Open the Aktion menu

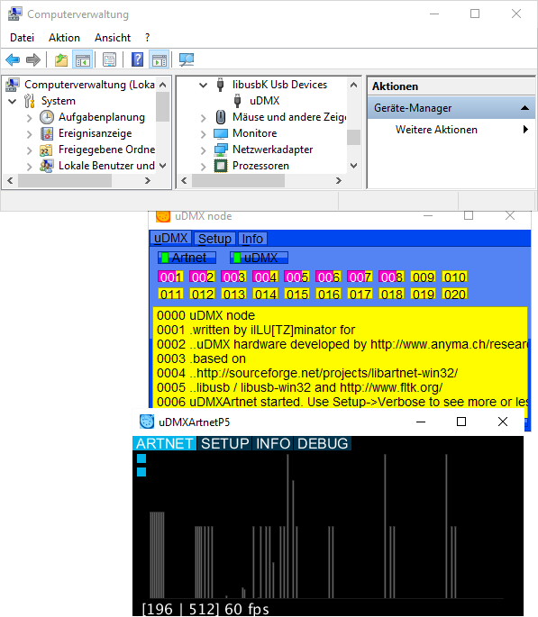(x=64, y=38)
